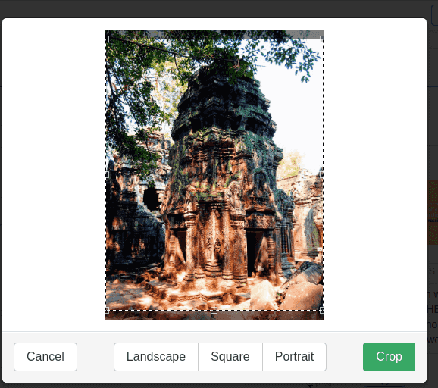The width and height of the screenshot is (438, 388).
Task: Apply the green Crop button
Action: tap(389, 357)
